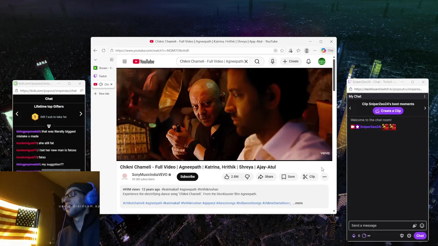Screen dimensions: 438x246
Task: Open the YouTube hamburger guide menu
Action: tap(125, 61)
